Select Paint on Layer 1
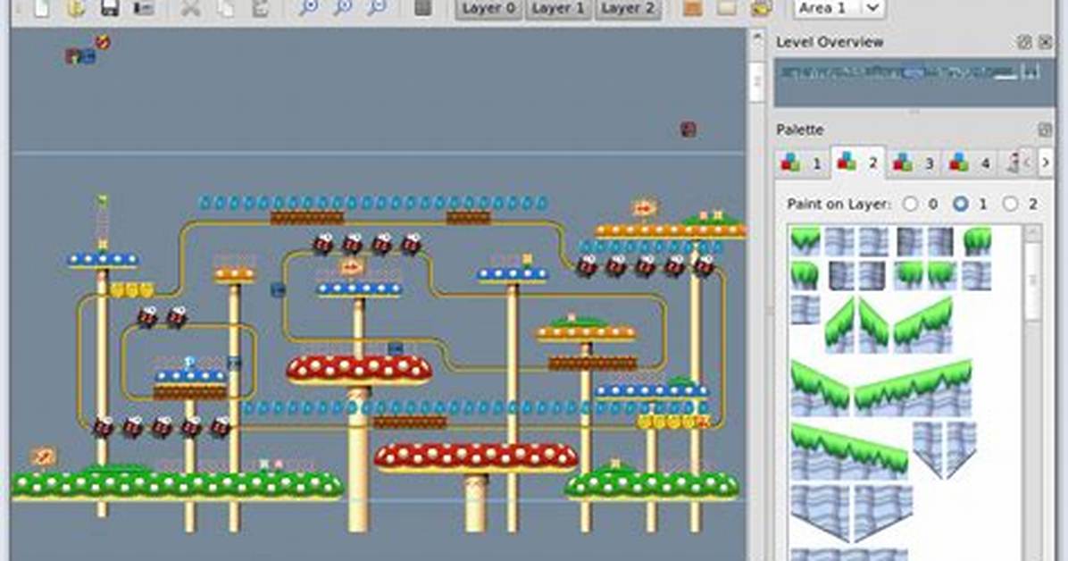 [960, 203]
